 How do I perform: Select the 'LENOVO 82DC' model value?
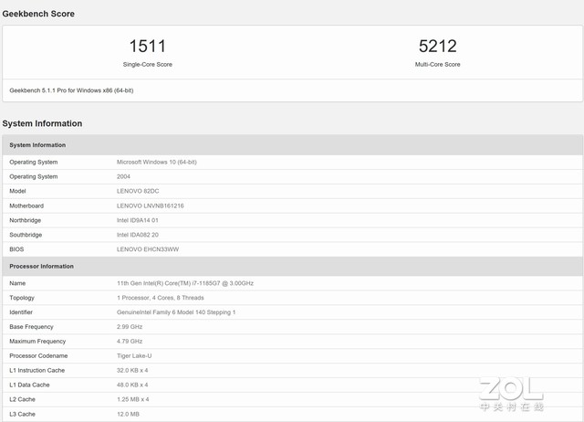pyautogui.click(x=138, y=191)
